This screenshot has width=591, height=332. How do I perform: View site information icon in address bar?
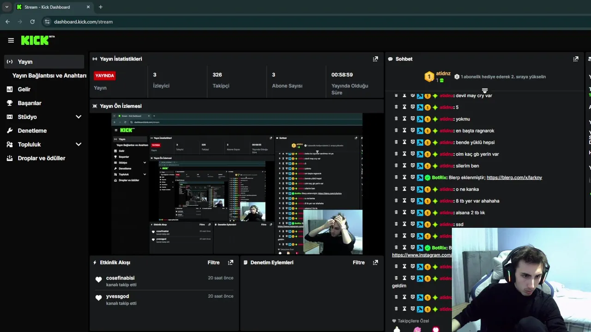[47, 22]
